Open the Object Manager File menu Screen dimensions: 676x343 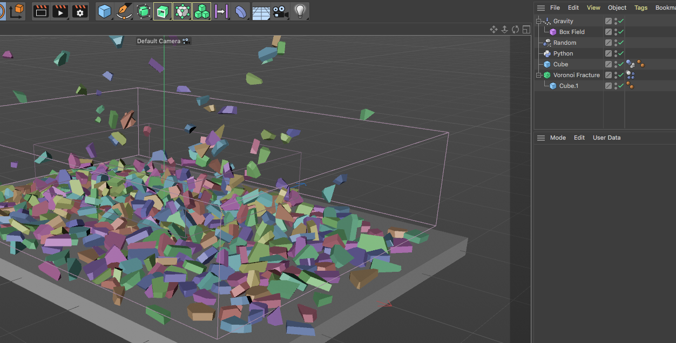555,8
